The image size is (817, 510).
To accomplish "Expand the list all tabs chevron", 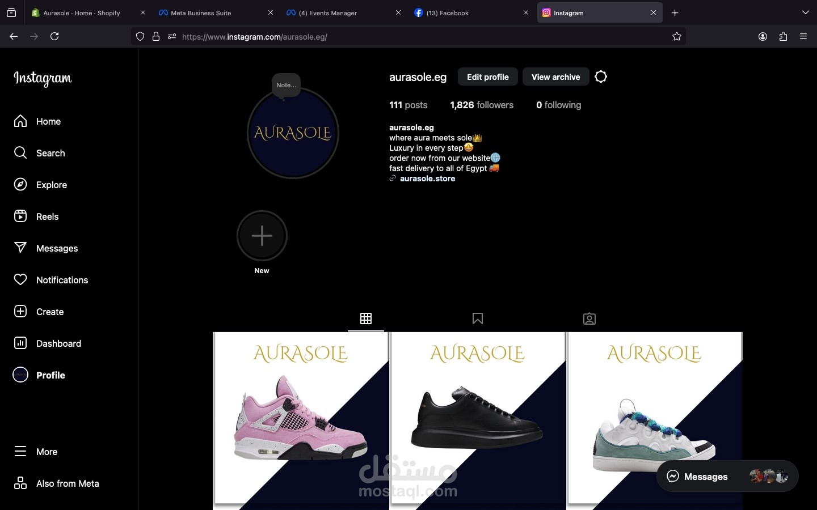I will (806, 12).
